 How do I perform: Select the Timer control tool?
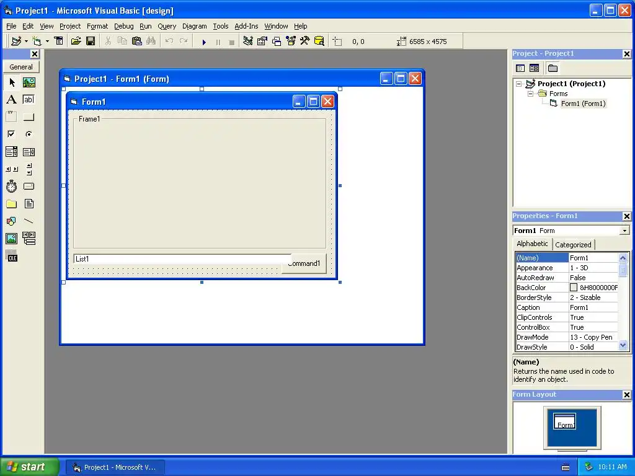[12, 186]
